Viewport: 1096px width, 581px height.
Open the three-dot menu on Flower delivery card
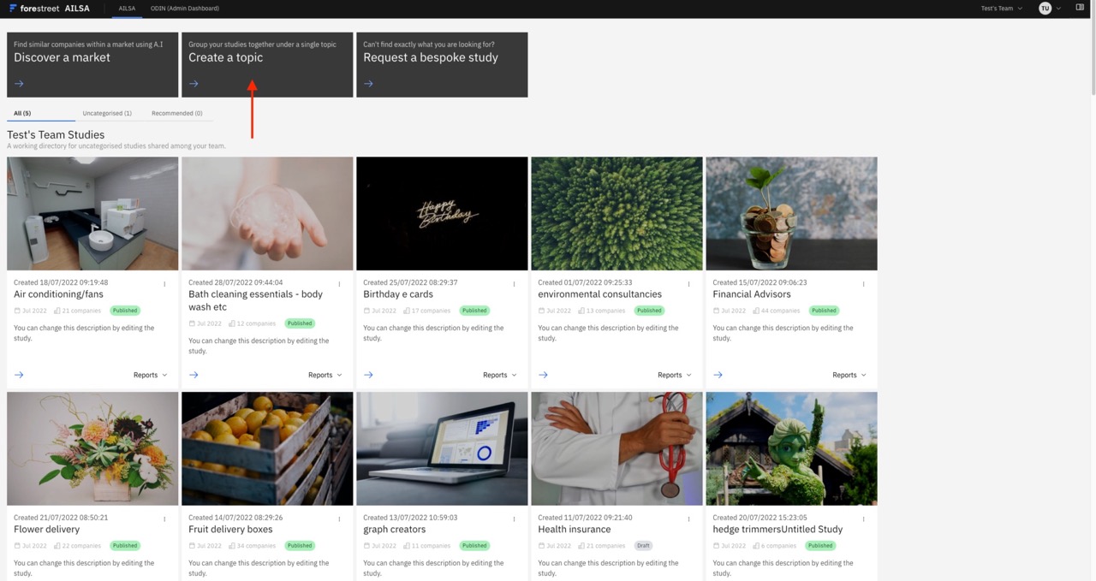tap(164, 519)
